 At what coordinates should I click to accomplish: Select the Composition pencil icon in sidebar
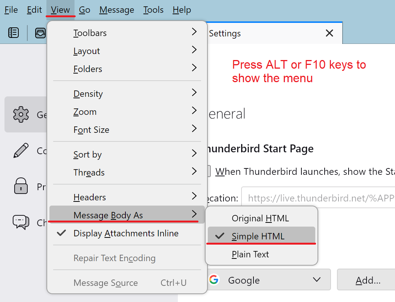tap(21, 151)
